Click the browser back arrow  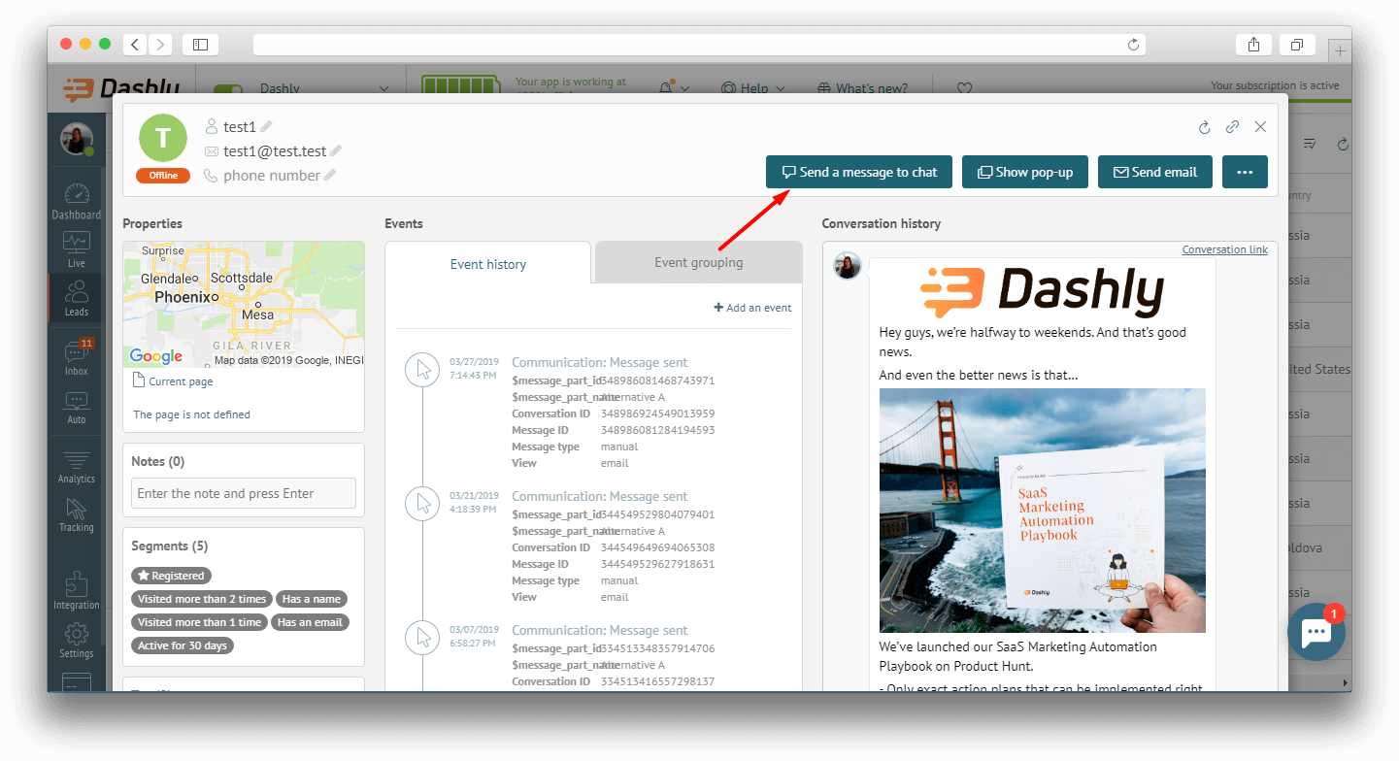[x=135, y=45]
